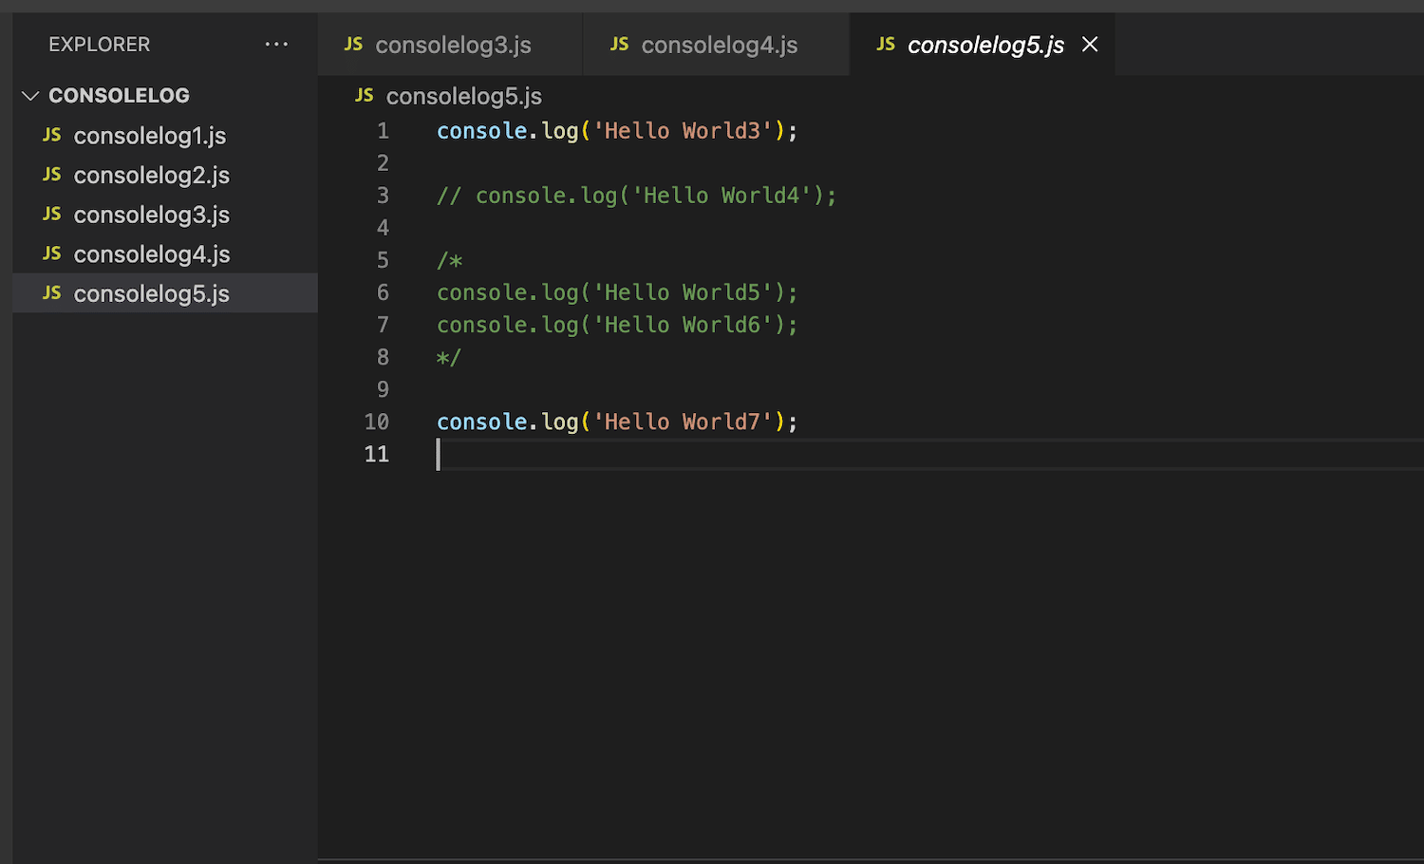Switch to the consolelog4.js editor tab
The width and height of the screenshot is (1424, 864).
tap(716, 45)
